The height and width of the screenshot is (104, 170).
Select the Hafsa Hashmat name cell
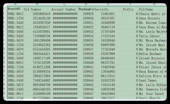[153, 54]
